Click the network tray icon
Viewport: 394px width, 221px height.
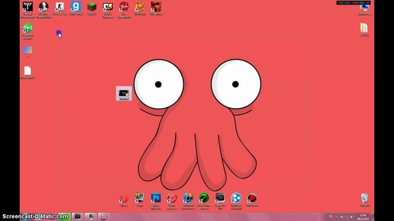coord(347,217)
